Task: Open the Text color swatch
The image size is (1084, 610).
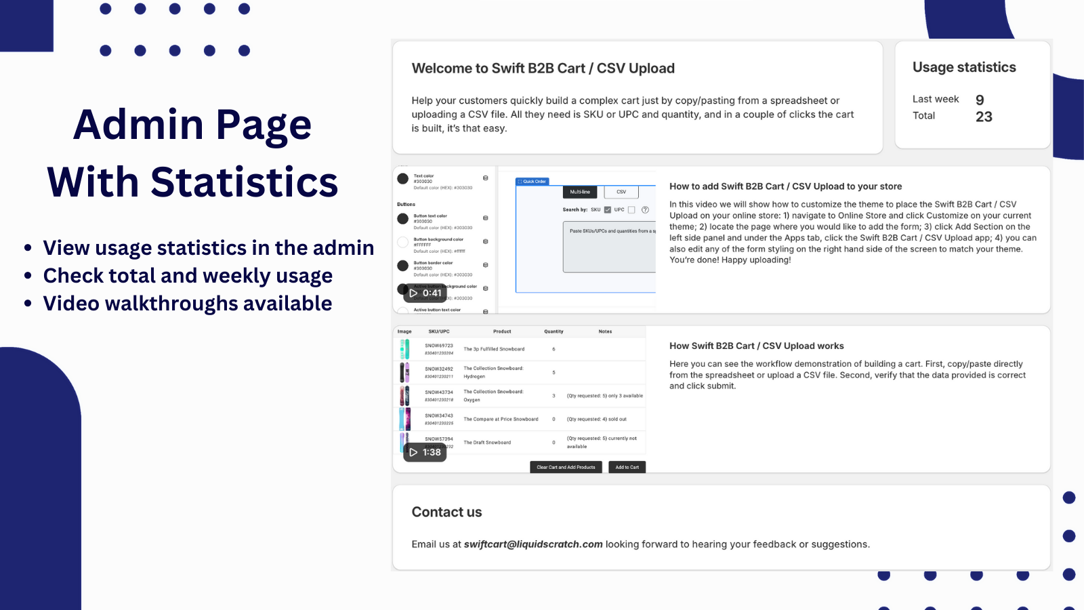Action: pos(402,179)
